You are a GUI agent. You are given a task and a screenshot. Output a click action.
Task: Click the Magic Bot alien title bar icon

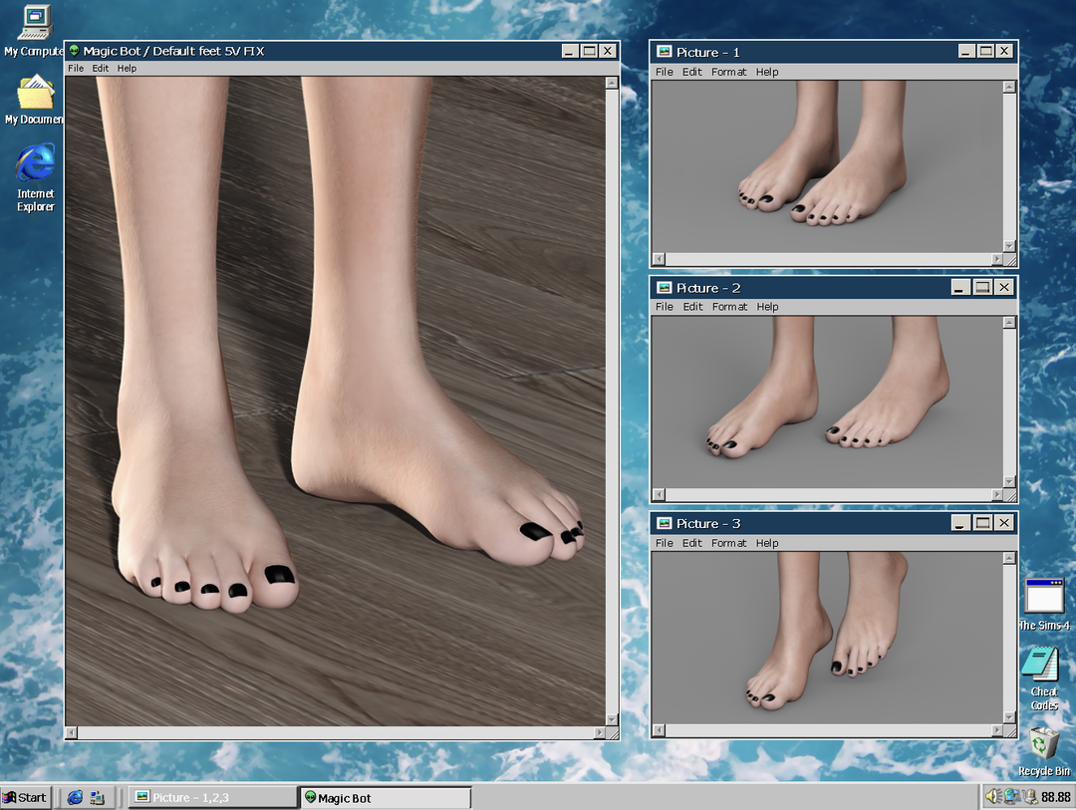click(74, 51)
